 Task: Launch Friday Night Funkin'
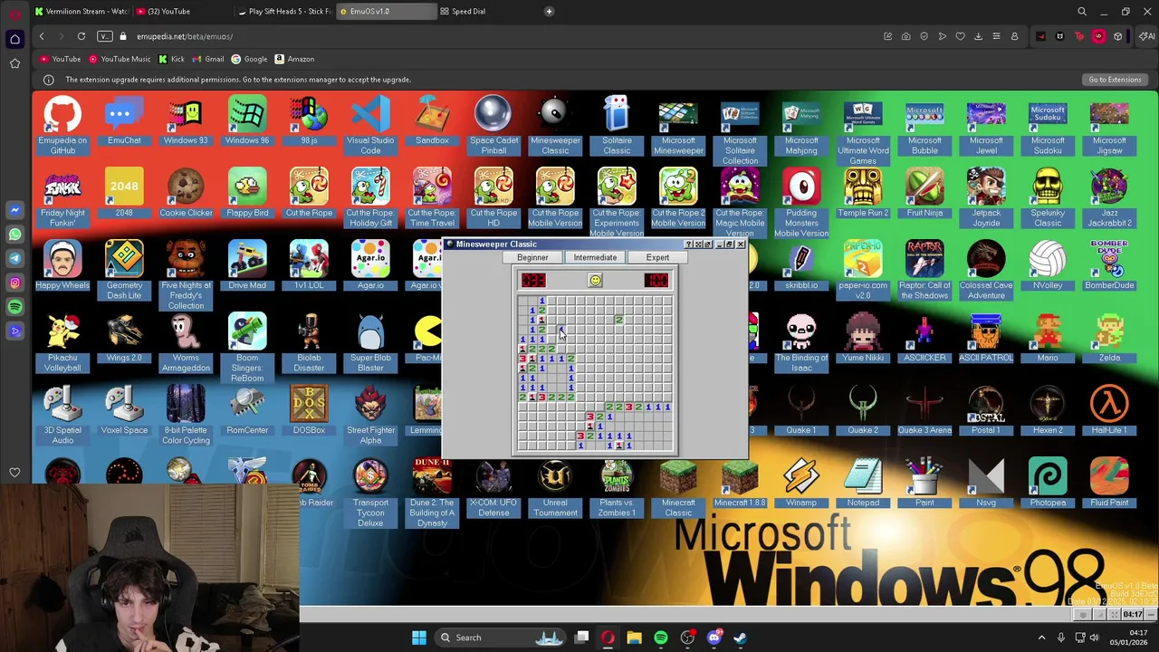tap(62, 197)
